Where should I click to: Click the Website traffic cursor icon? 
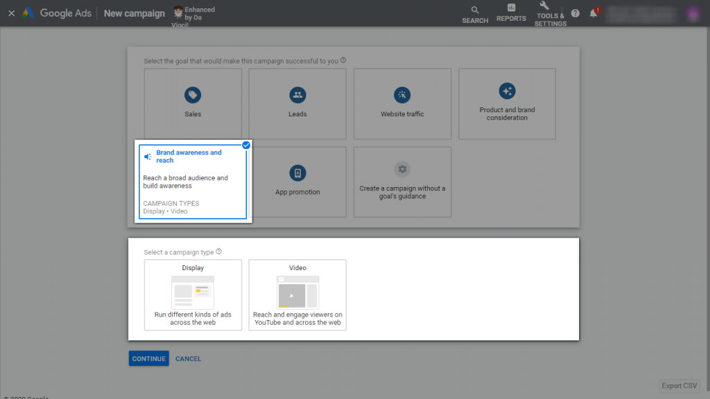tap(402, 95)
